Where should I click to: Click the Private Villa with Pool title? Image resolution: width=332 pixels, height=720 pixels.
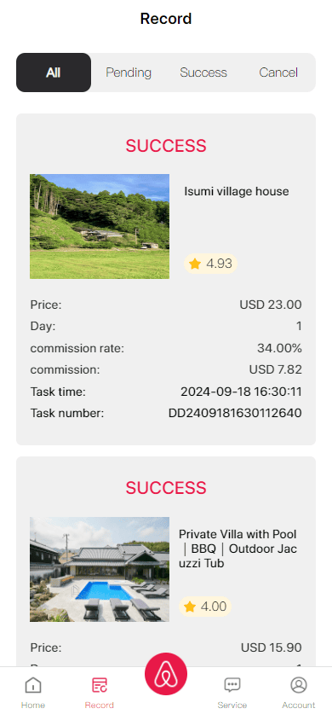pyautogui.click(x=238, y=549)
